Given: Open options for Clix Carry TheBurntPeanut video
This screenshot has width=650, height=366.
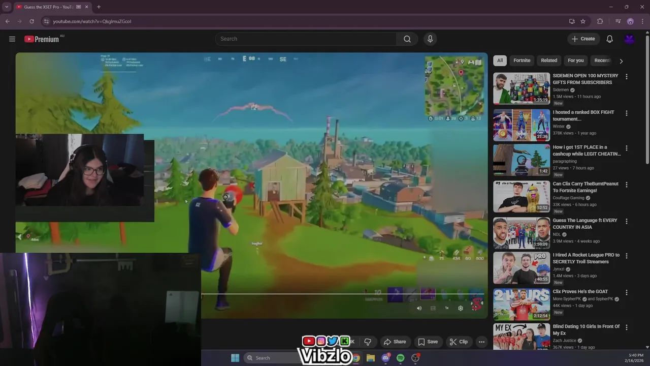Looking at the screenshot, I should (x=627, y=185).
